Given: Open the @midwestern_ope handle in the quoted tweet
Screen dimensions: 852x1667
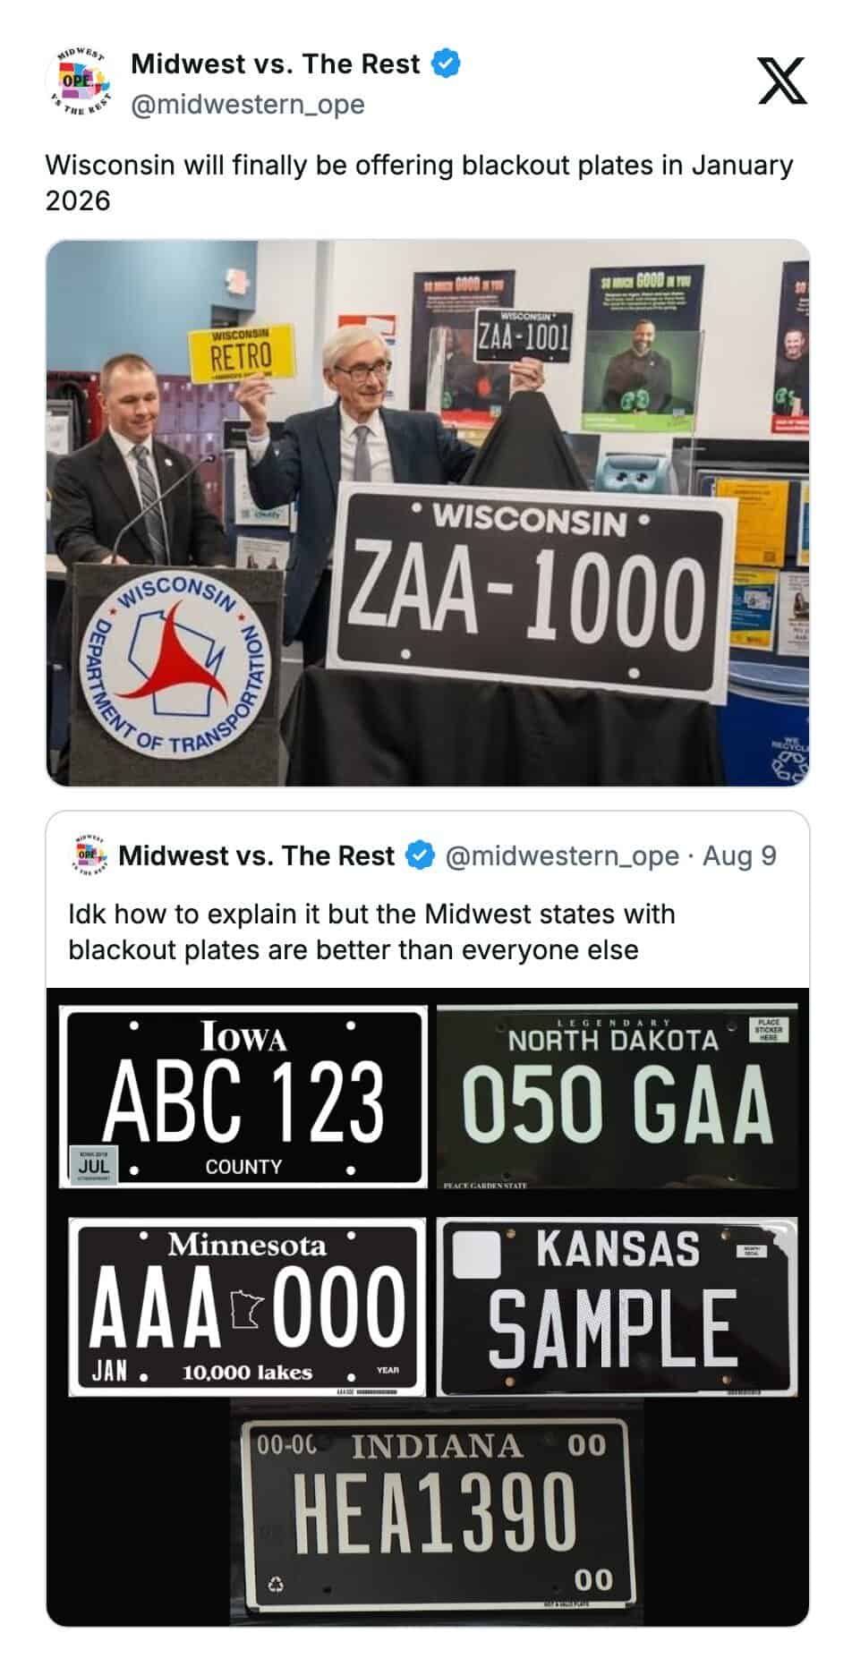Looking at the screenshot, I should [562, 855].
